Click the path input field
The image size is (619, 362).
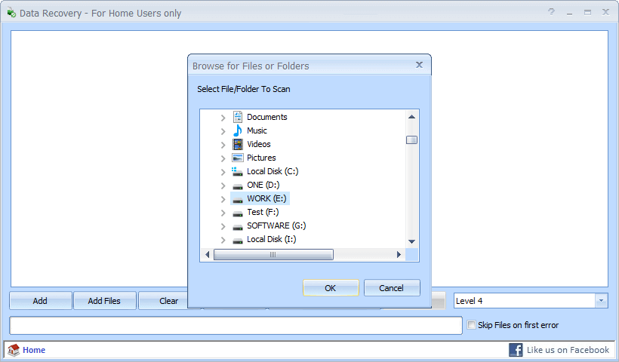point(236,325)
